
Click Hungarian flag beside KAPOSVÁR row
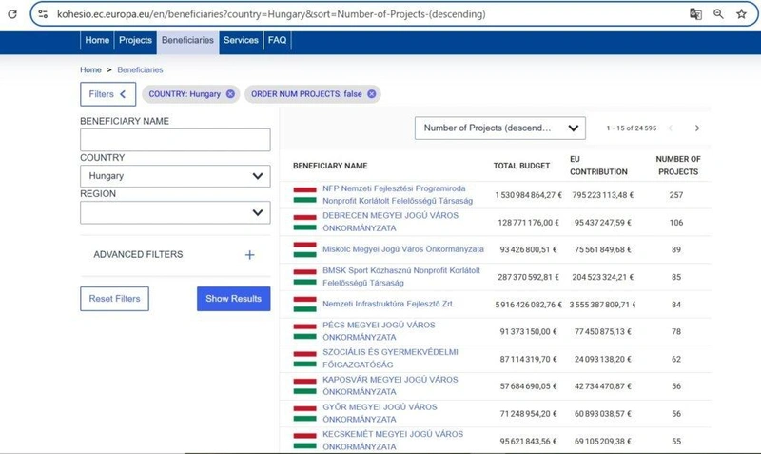coord(304,386)
